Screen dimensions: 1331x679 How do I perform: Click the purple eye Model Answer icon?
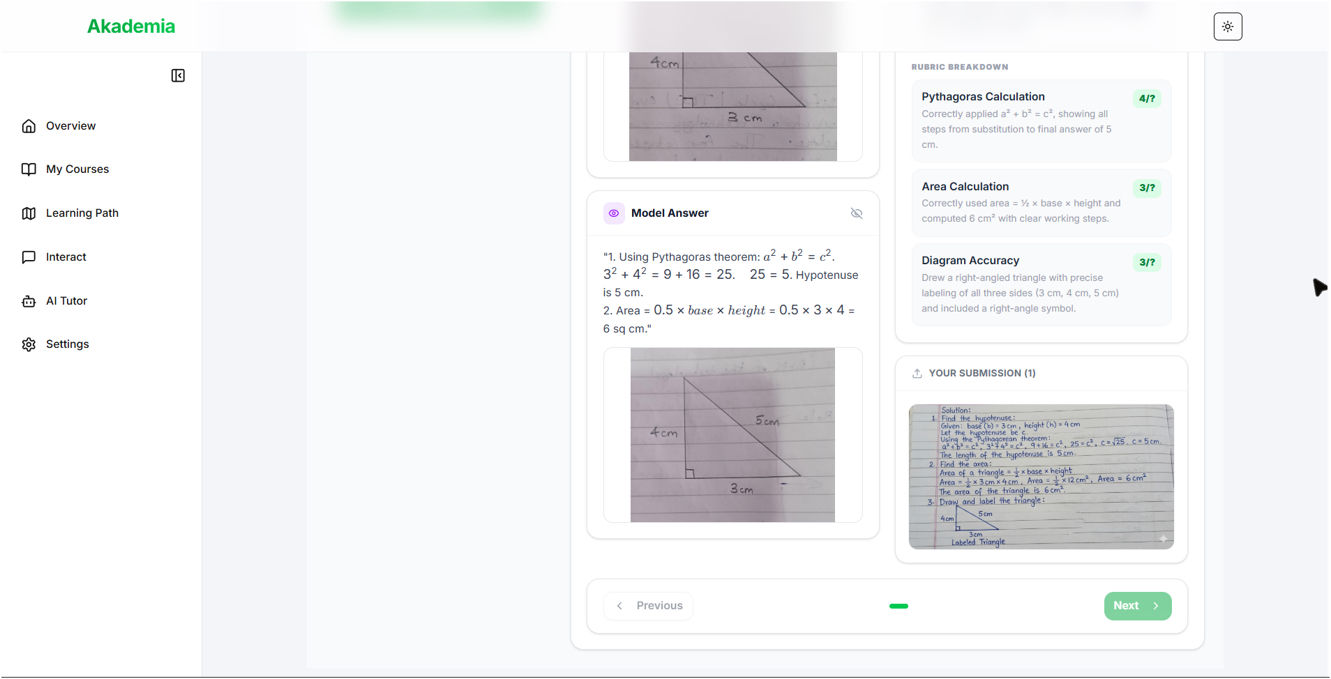pos(614,213)
